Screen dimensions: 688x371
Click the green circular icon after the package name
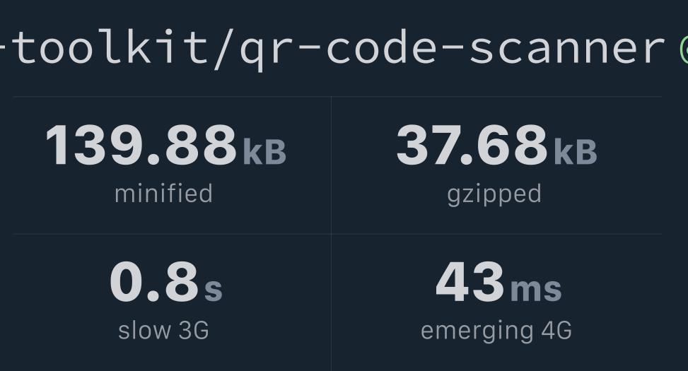[x=684, y=48]
